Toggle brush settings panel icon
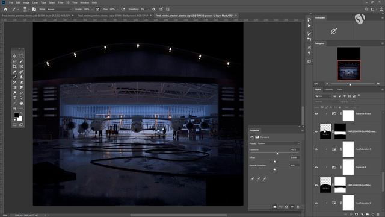This screenshot has height=217, width=385. pyautogui.click(x=34, y=9)
